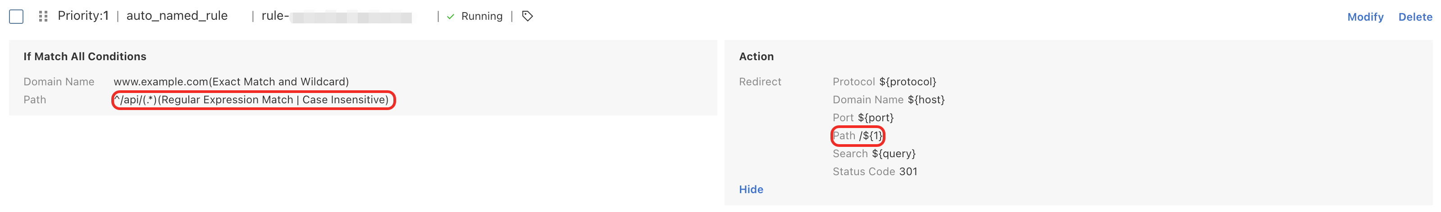Click the Running status text
1441x212 pixels.
tap(482, 17)
